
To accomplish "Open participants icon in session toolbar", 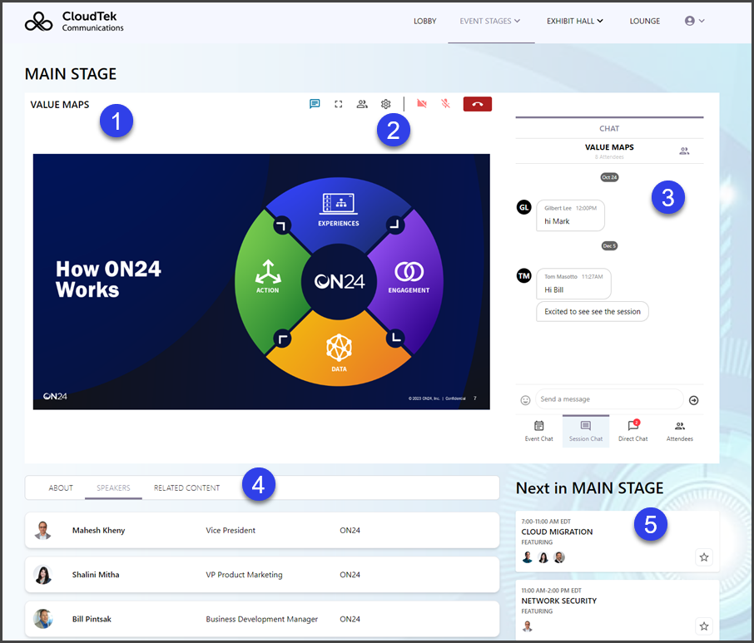I will [362, 104].
